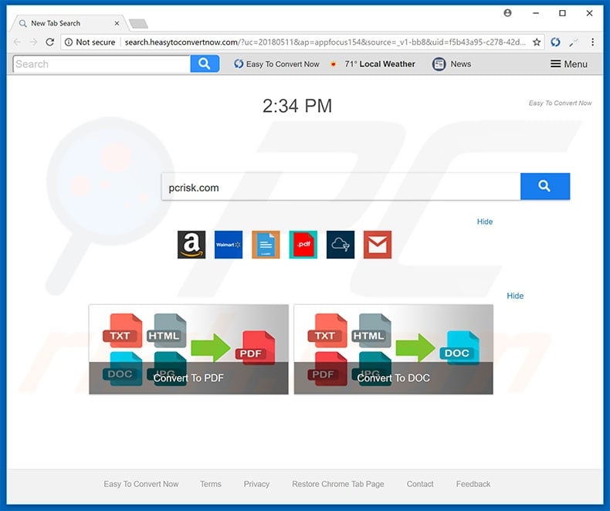Click the Easy To Convert Now logo text
This screenshot has width=610, height=511.
[560, 103]
